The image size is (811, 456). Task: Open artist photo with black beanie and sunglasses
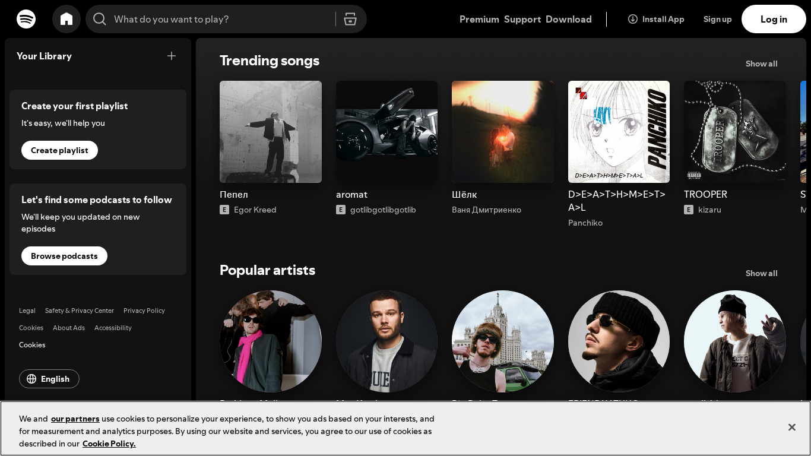619,341
